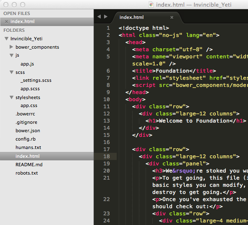Open README.md file

(29, 165)
